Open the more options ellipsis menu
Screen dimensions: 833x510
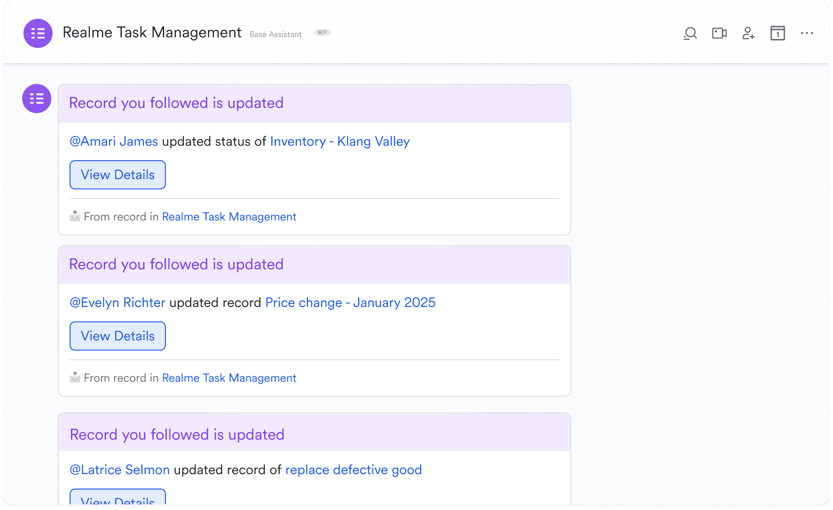(807, 33)
